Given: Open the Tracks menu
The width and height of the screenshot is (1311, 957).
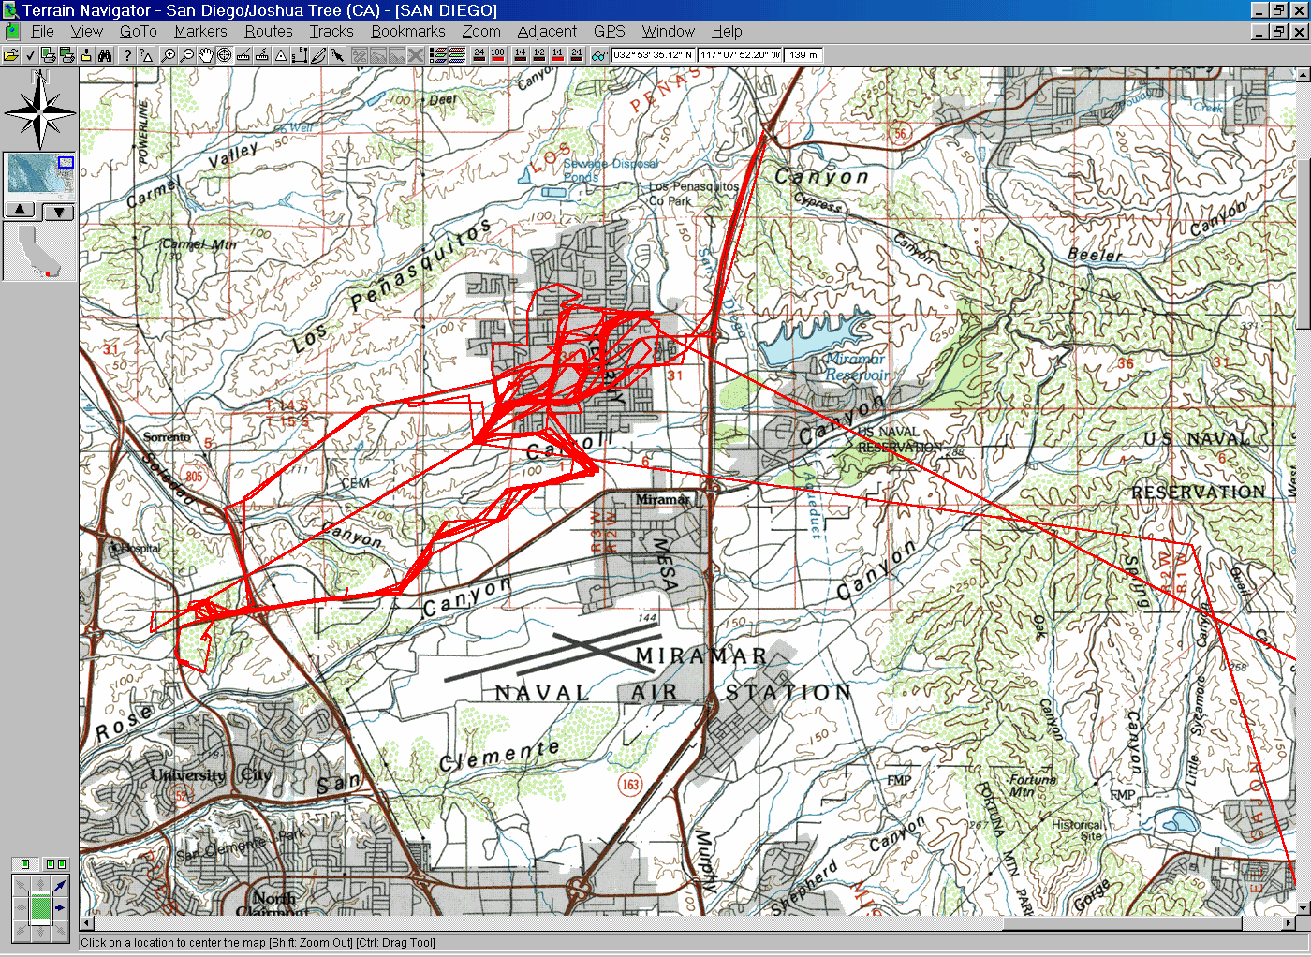Looking at the screenshot, I should pos(331,31).
